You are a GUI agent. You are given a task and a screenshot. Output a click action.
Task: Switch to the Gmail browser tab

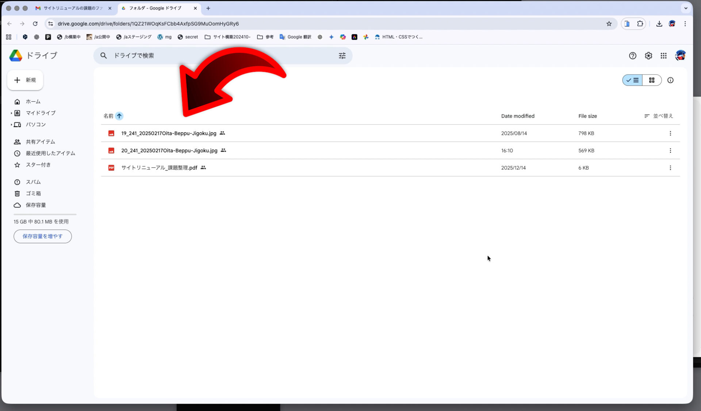73,8
